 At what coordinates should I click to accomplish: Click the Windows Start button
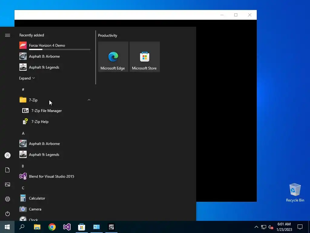[x=7, y=227]
